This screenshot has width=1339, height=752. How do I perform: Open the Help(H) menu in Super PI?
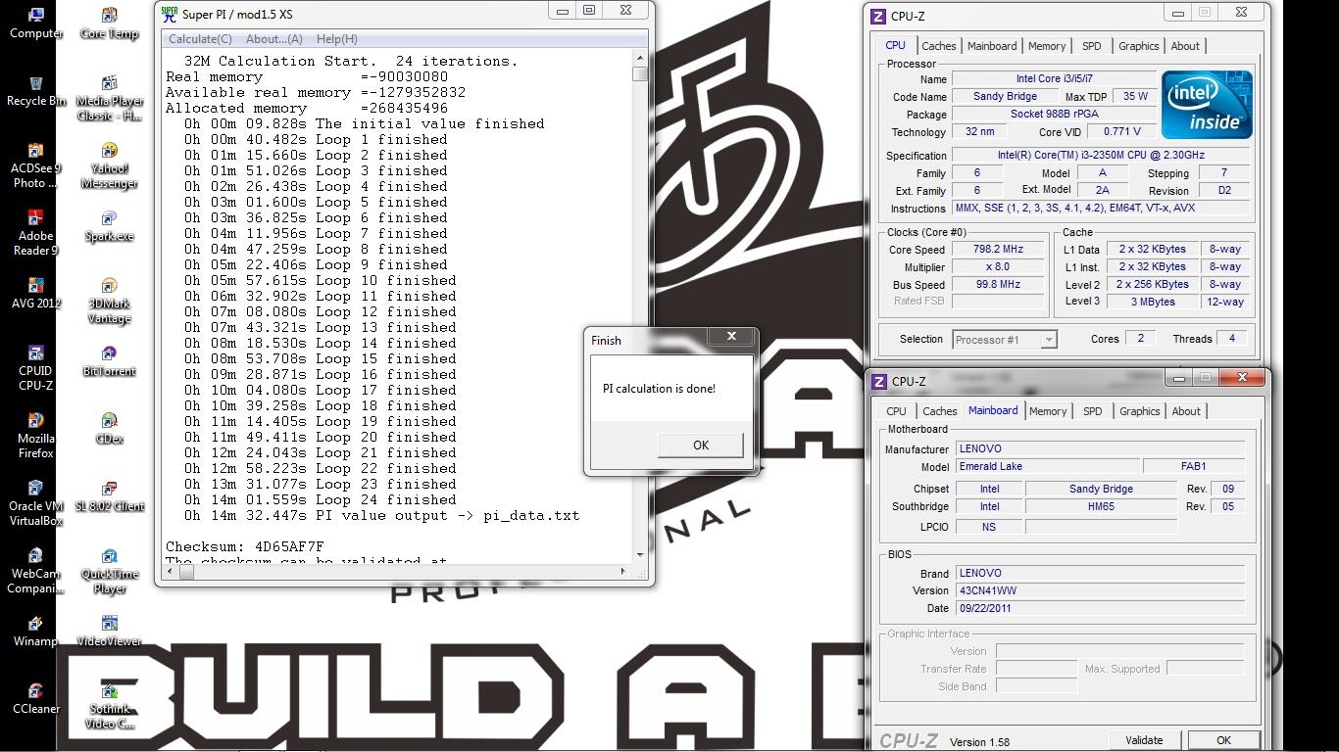[336, 39]
